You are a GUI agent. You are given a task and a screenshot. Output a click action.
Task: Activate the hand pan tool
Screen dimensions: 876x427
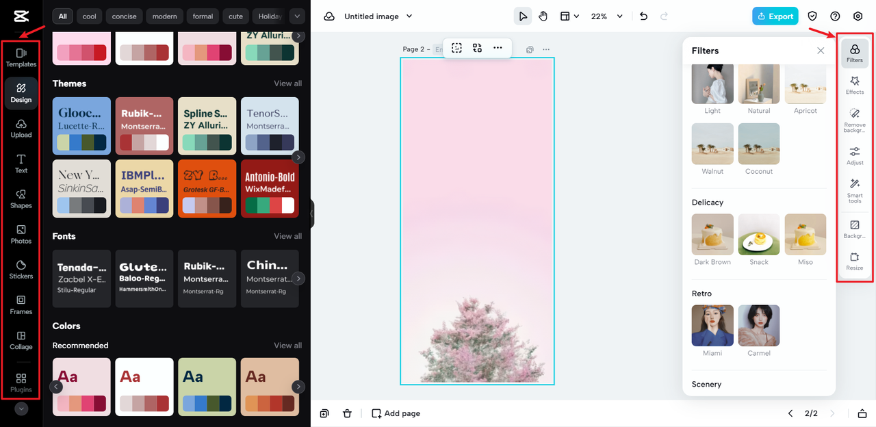[x=543, y=16]
